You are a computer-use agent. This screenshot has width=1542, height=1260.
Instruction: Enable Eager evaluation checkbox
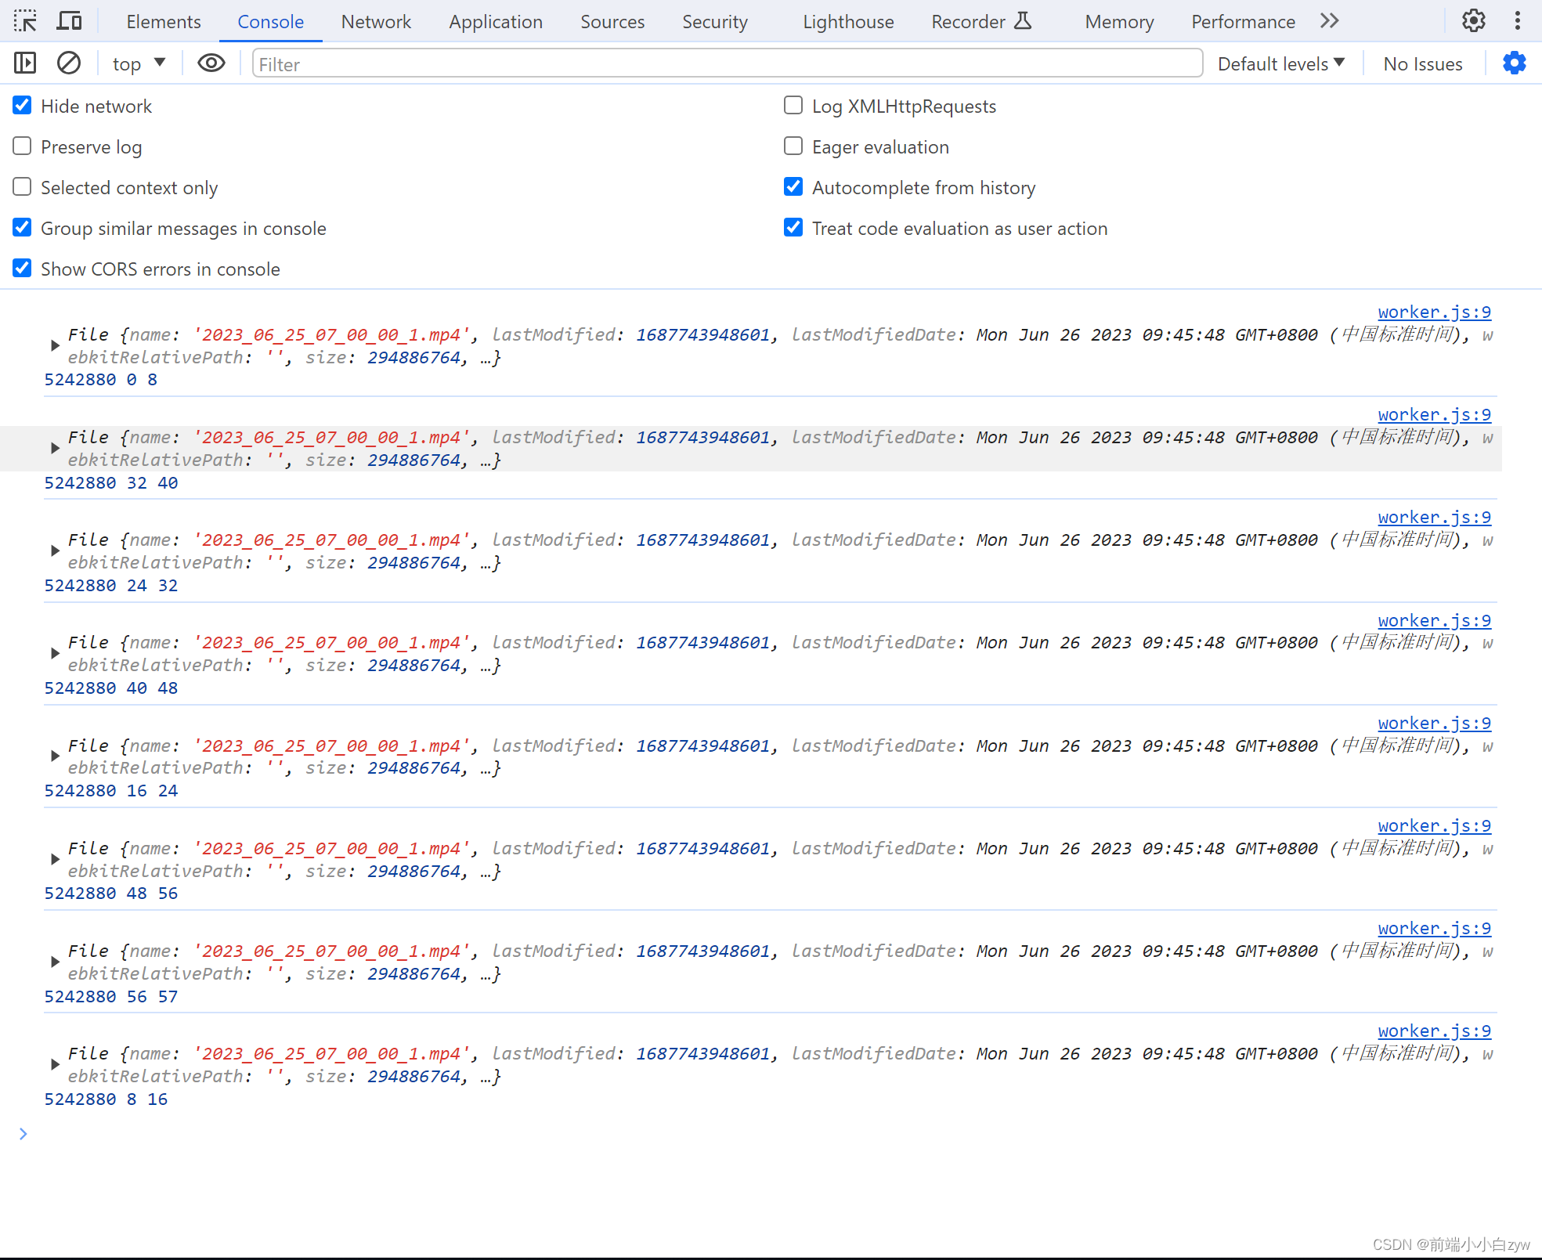[793, 146]
